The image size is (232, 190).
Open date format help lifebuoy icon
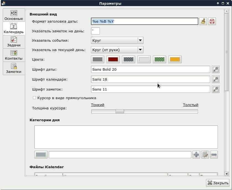click(212, 22)
